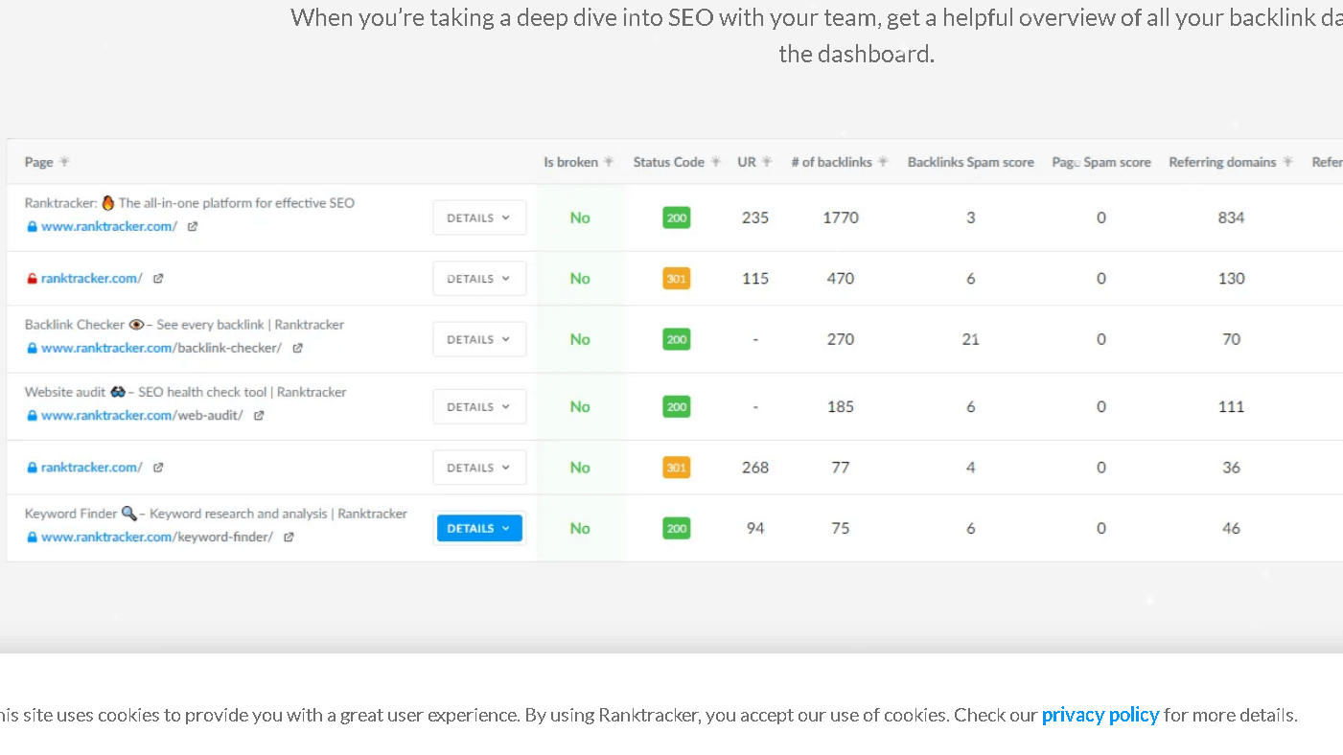Screen dimensions: 1343x755
Task: Click the orange 301 badge on the second row
Action: click(676, 278)
